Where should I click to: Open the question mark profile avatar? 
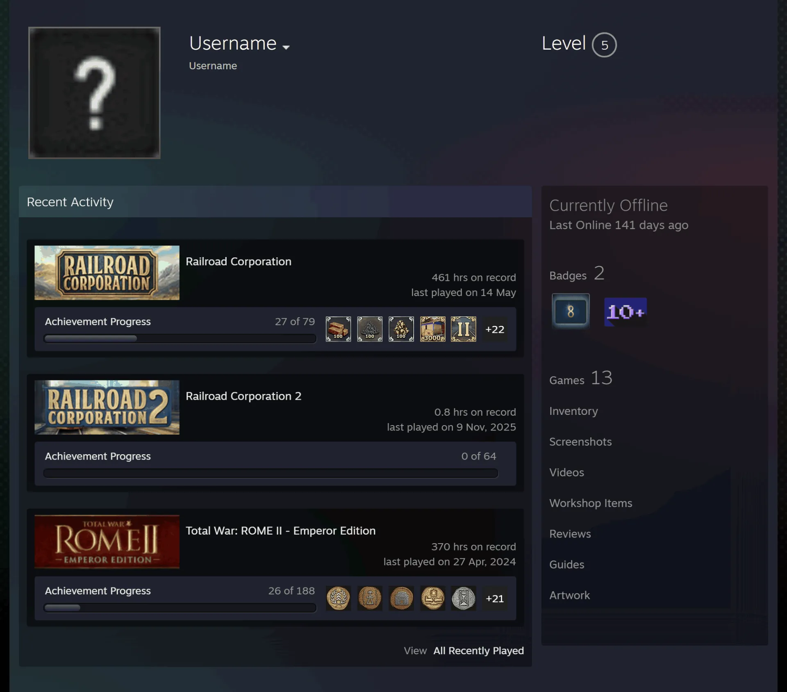point(94,93)
